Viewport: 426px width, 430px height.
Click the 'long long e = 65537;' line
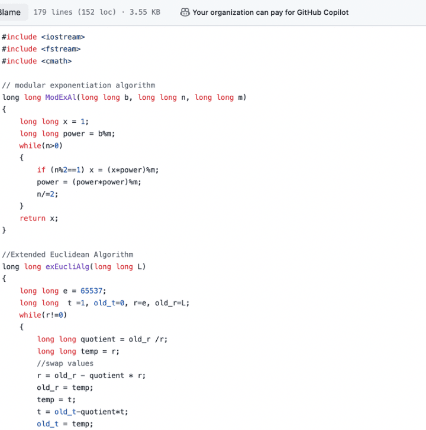pyautogui.click(x=63, y=291)
